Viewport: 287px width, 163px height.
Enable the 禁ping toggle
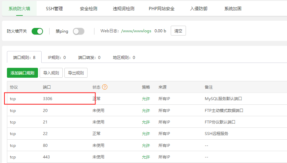tap(79, 31)
